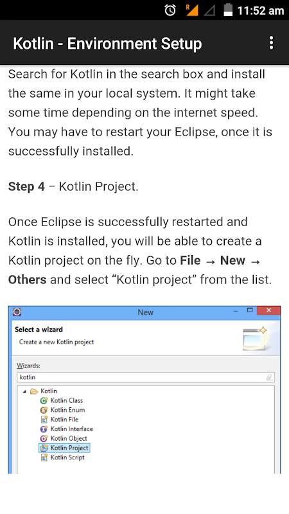The width and height of the screenshot is (289, 514).
Task: Click the Kotlin Enum icon
Action: pyautogui.click(x=44, y=410)
